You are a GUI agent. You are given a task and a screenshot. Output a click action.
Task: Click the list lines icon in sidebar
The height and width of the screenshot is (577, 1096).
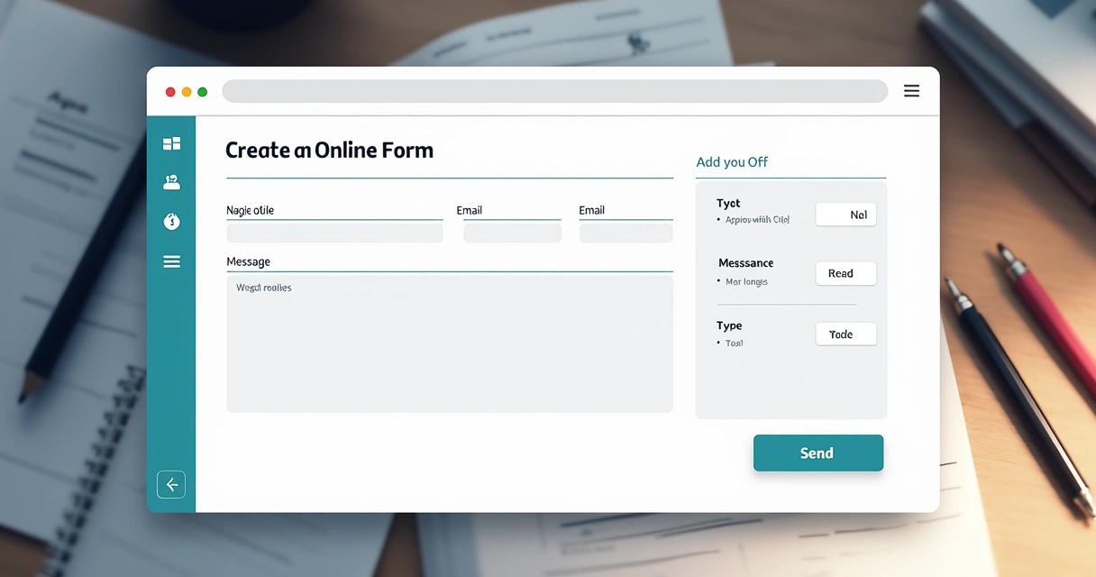tap(171, 261)
